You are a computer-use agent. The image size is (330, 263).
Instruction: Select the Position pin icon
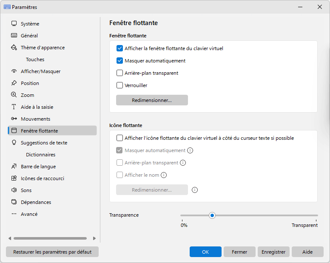click(x=14, y=83)
